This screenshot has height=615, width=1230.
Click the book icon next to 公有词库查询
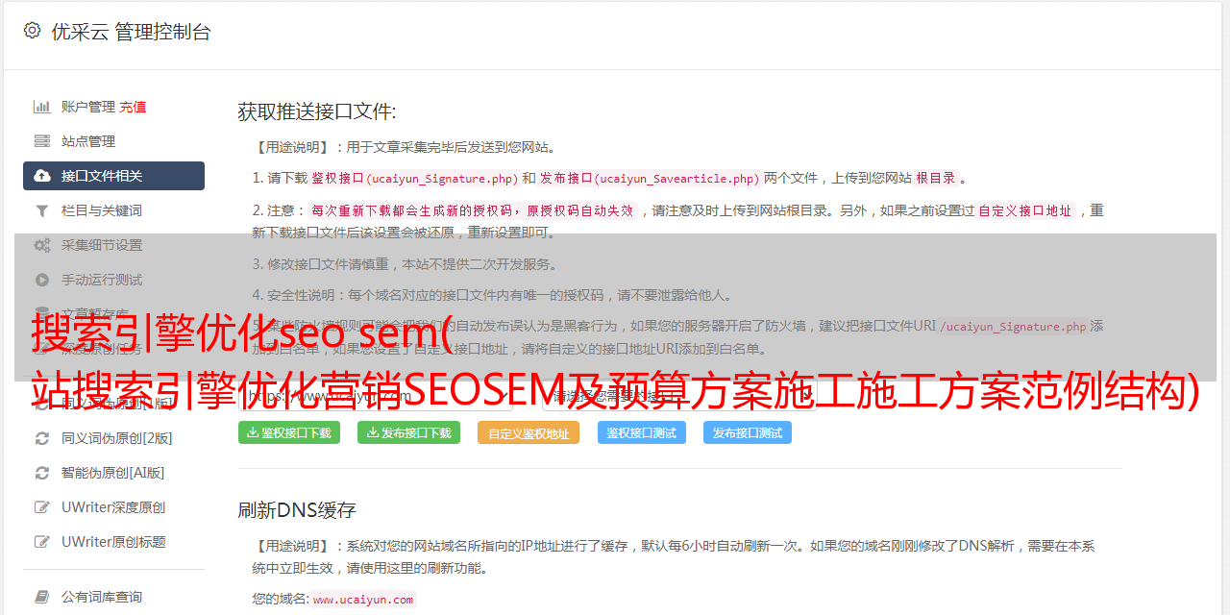[42, 597]
